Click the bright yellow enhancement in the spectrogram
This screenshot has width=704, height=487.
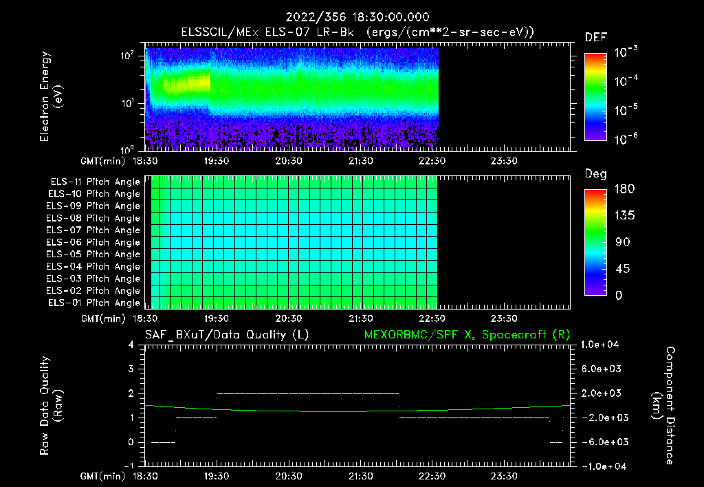point(187,83)
